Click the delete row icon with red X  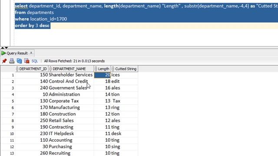click(x=27, y=61)
